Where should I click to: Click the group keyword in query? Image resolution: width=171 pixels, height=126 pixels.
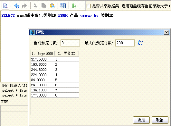coord(86,16)
